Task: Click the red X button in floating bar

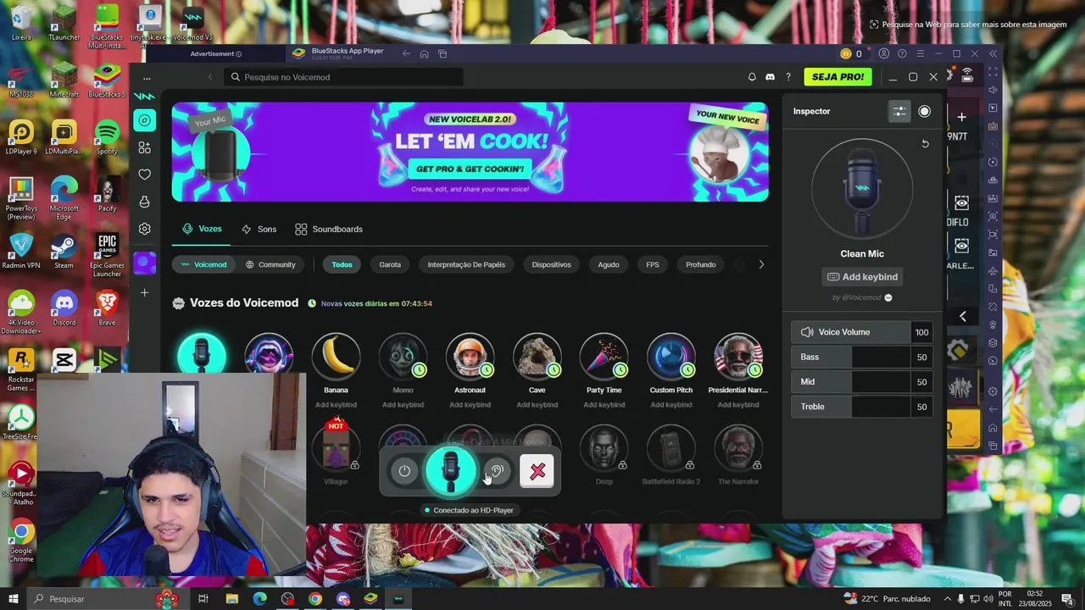Action: click(x=537, y=471)
